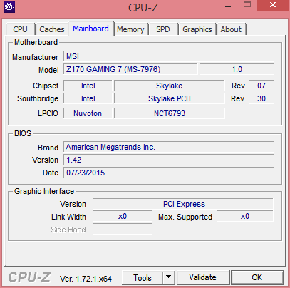The image size is (290, 288).
Task: Click the Skylake PCH southbridge field
Action: [169, 98]
